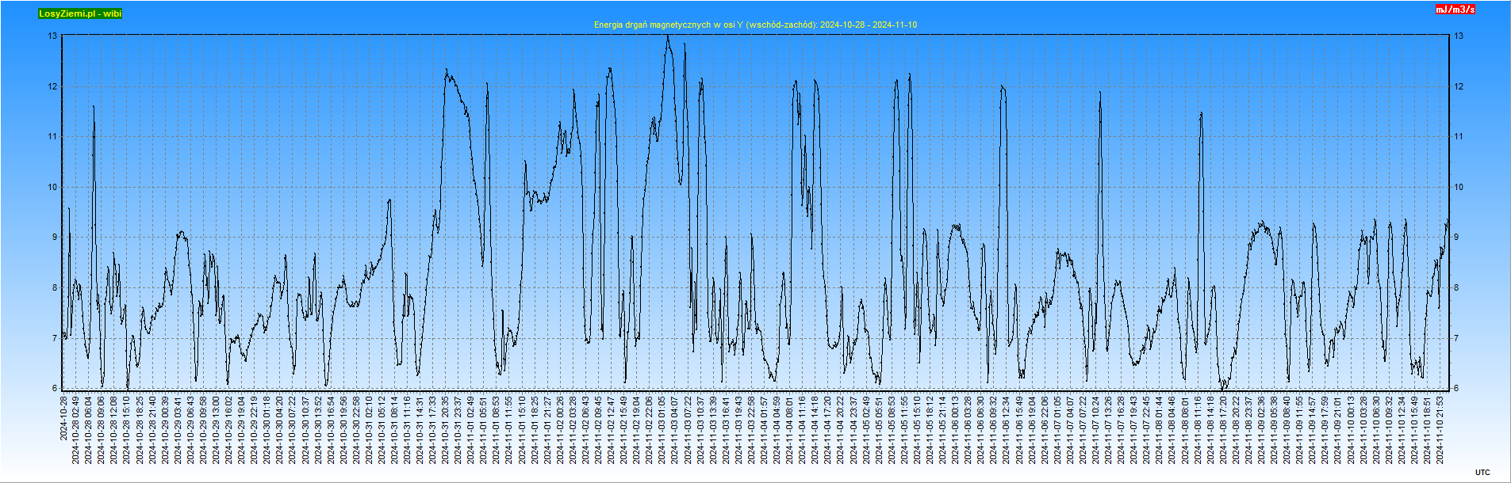Click the 11 tick on left axis
1511x483 pixels.
coord(52,136)
